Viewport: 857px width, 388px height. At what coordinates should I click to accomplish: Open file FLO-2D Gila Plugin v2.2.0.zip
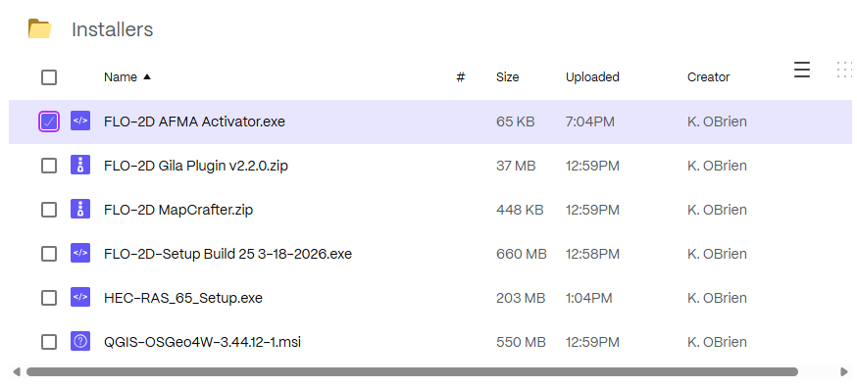coord(196,166)
